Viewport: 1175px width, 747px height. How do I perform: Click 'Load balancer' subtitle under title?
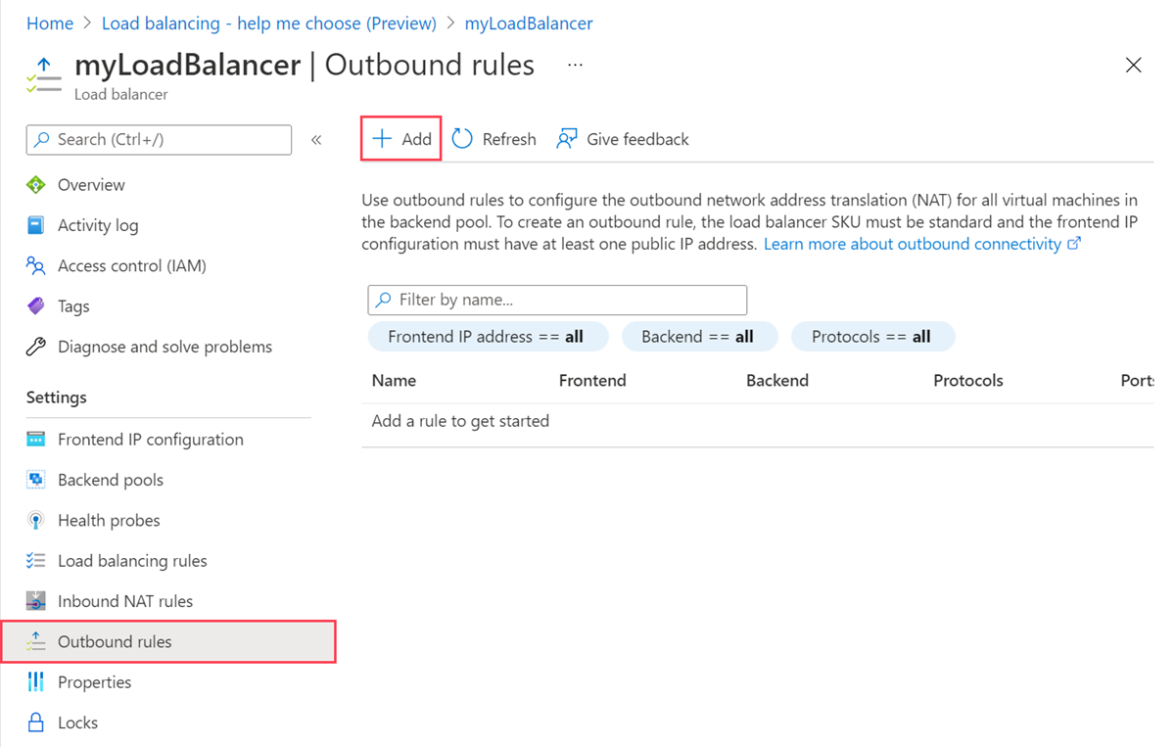click(121, 95)
